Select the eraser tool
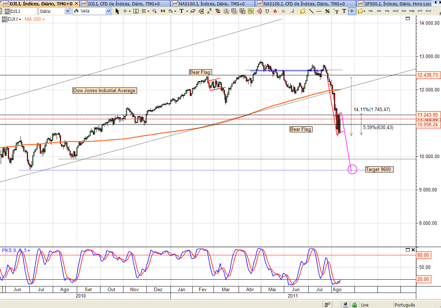 click(x=193, y=11)
